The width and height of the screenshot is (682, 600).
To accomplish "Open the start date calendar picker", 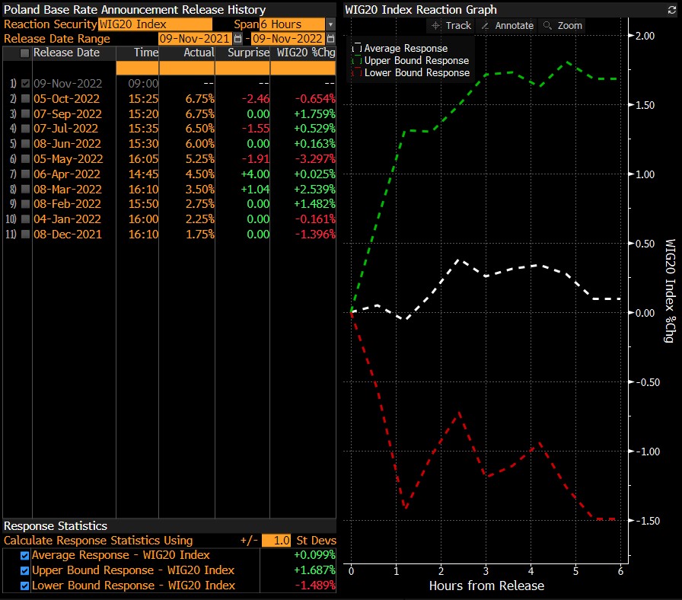I will pyautogui.click(x=238, y=39).
